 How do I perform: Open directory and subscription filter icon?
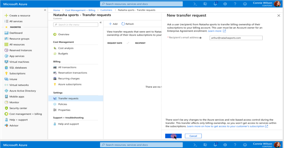click(x=205, y=4)
